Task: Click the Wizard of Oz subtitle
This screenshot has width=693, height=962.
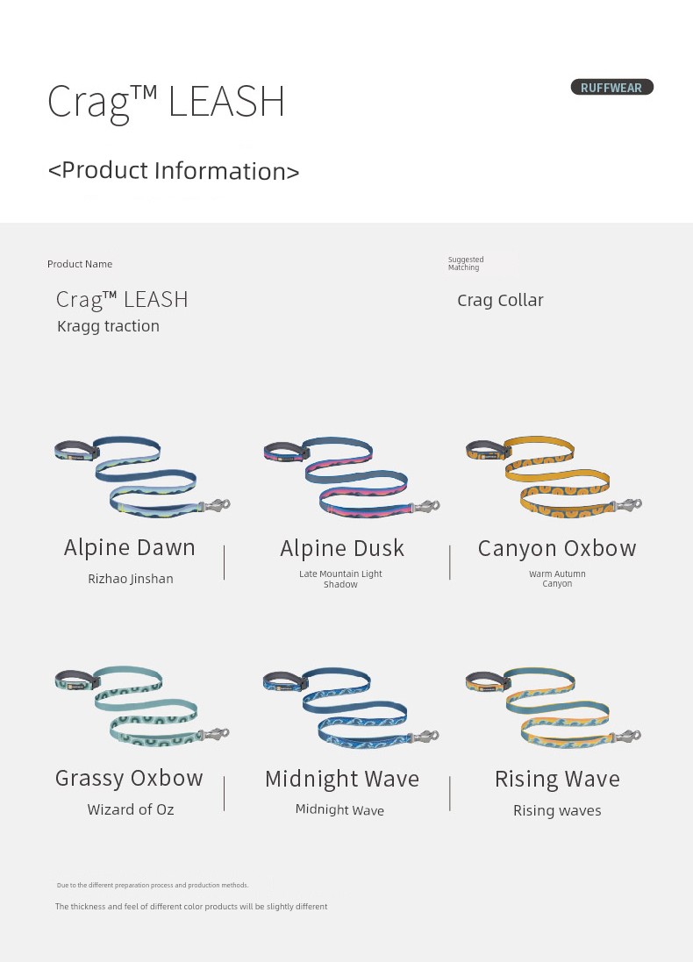Action: [x=131, y=809]
